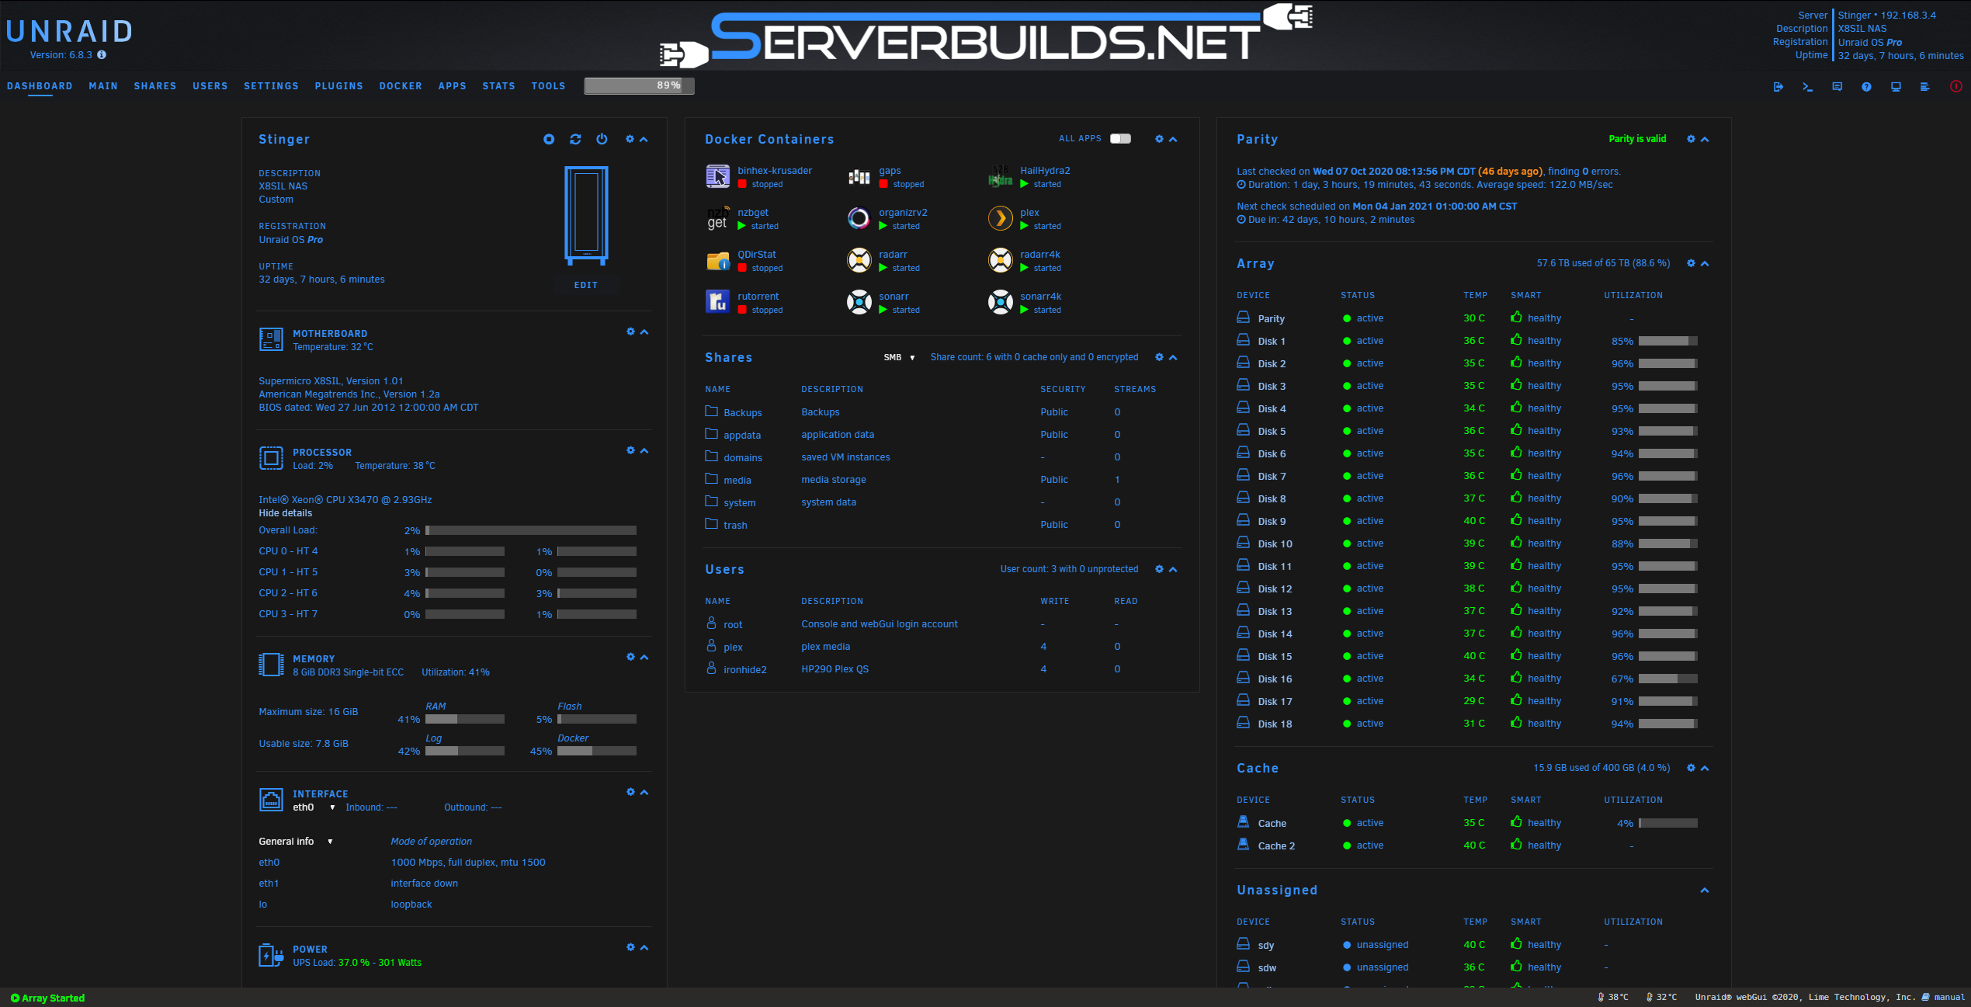
Task: Open the root user link
Action: pos(733,625)
